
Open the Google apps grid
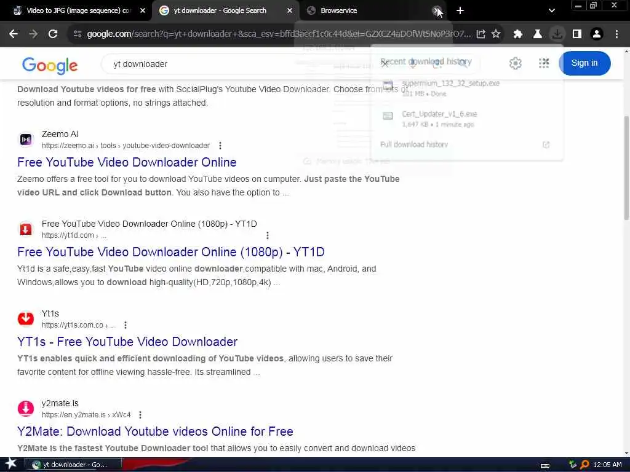click(544, 63)
